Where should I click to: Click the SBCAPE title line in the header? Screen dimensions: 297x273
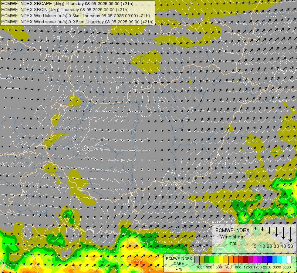coord(67,4)
